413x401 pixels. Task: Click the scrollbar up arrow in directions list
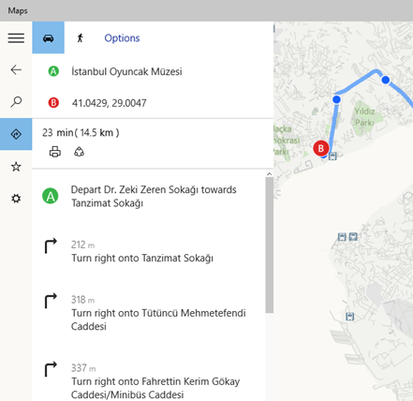click(270, 174)
